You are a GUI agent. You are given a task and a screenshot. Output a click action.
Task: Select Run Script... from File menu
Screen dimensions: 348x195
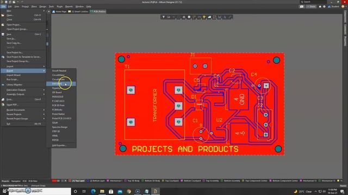pyautogui.click(x=23, y=80)
